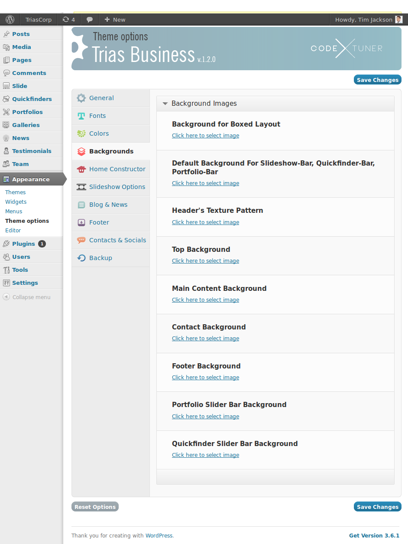
Task: Click the Fonts T icon
Action: 81,116
